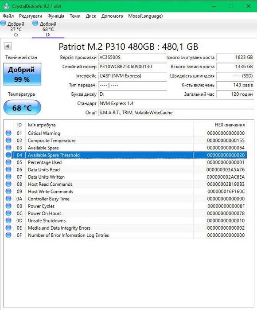Click the firmware field VC3S500S
Image resolution: width=257 pixels, height=310 pixels.
coord(132,57)
